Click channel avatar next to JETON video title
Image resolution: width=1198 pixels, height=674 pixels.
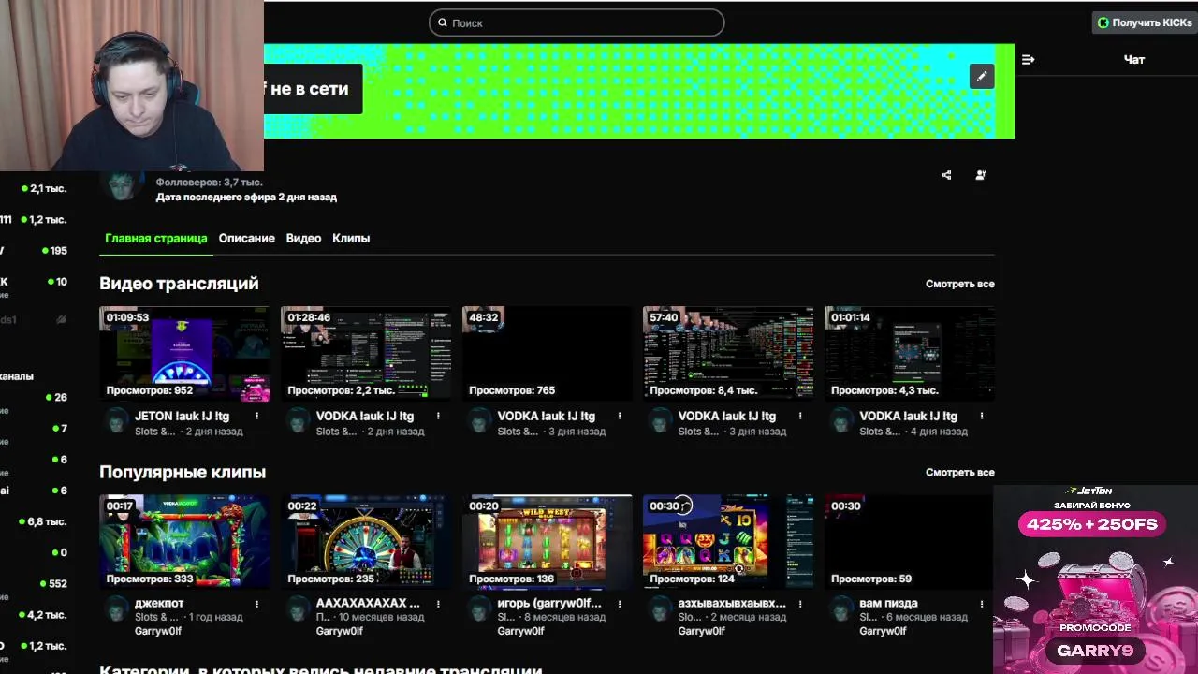coord(116,421)
